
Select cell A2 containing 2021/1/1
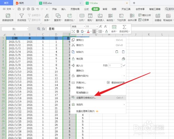point(15,42)
